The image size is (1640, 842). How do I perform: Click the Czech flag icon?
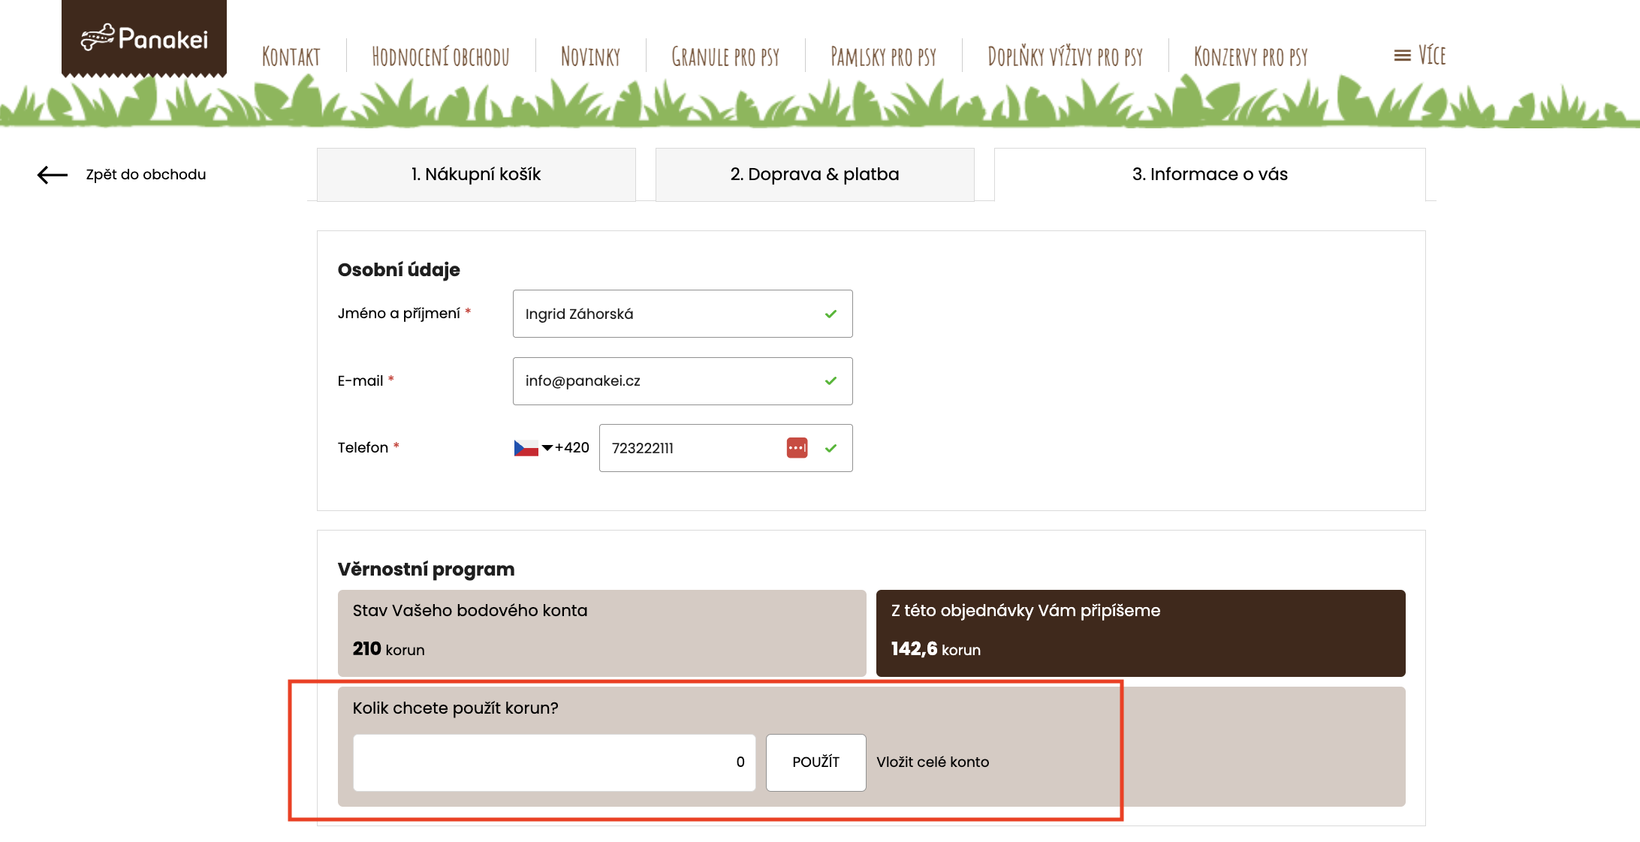(526, 448)
